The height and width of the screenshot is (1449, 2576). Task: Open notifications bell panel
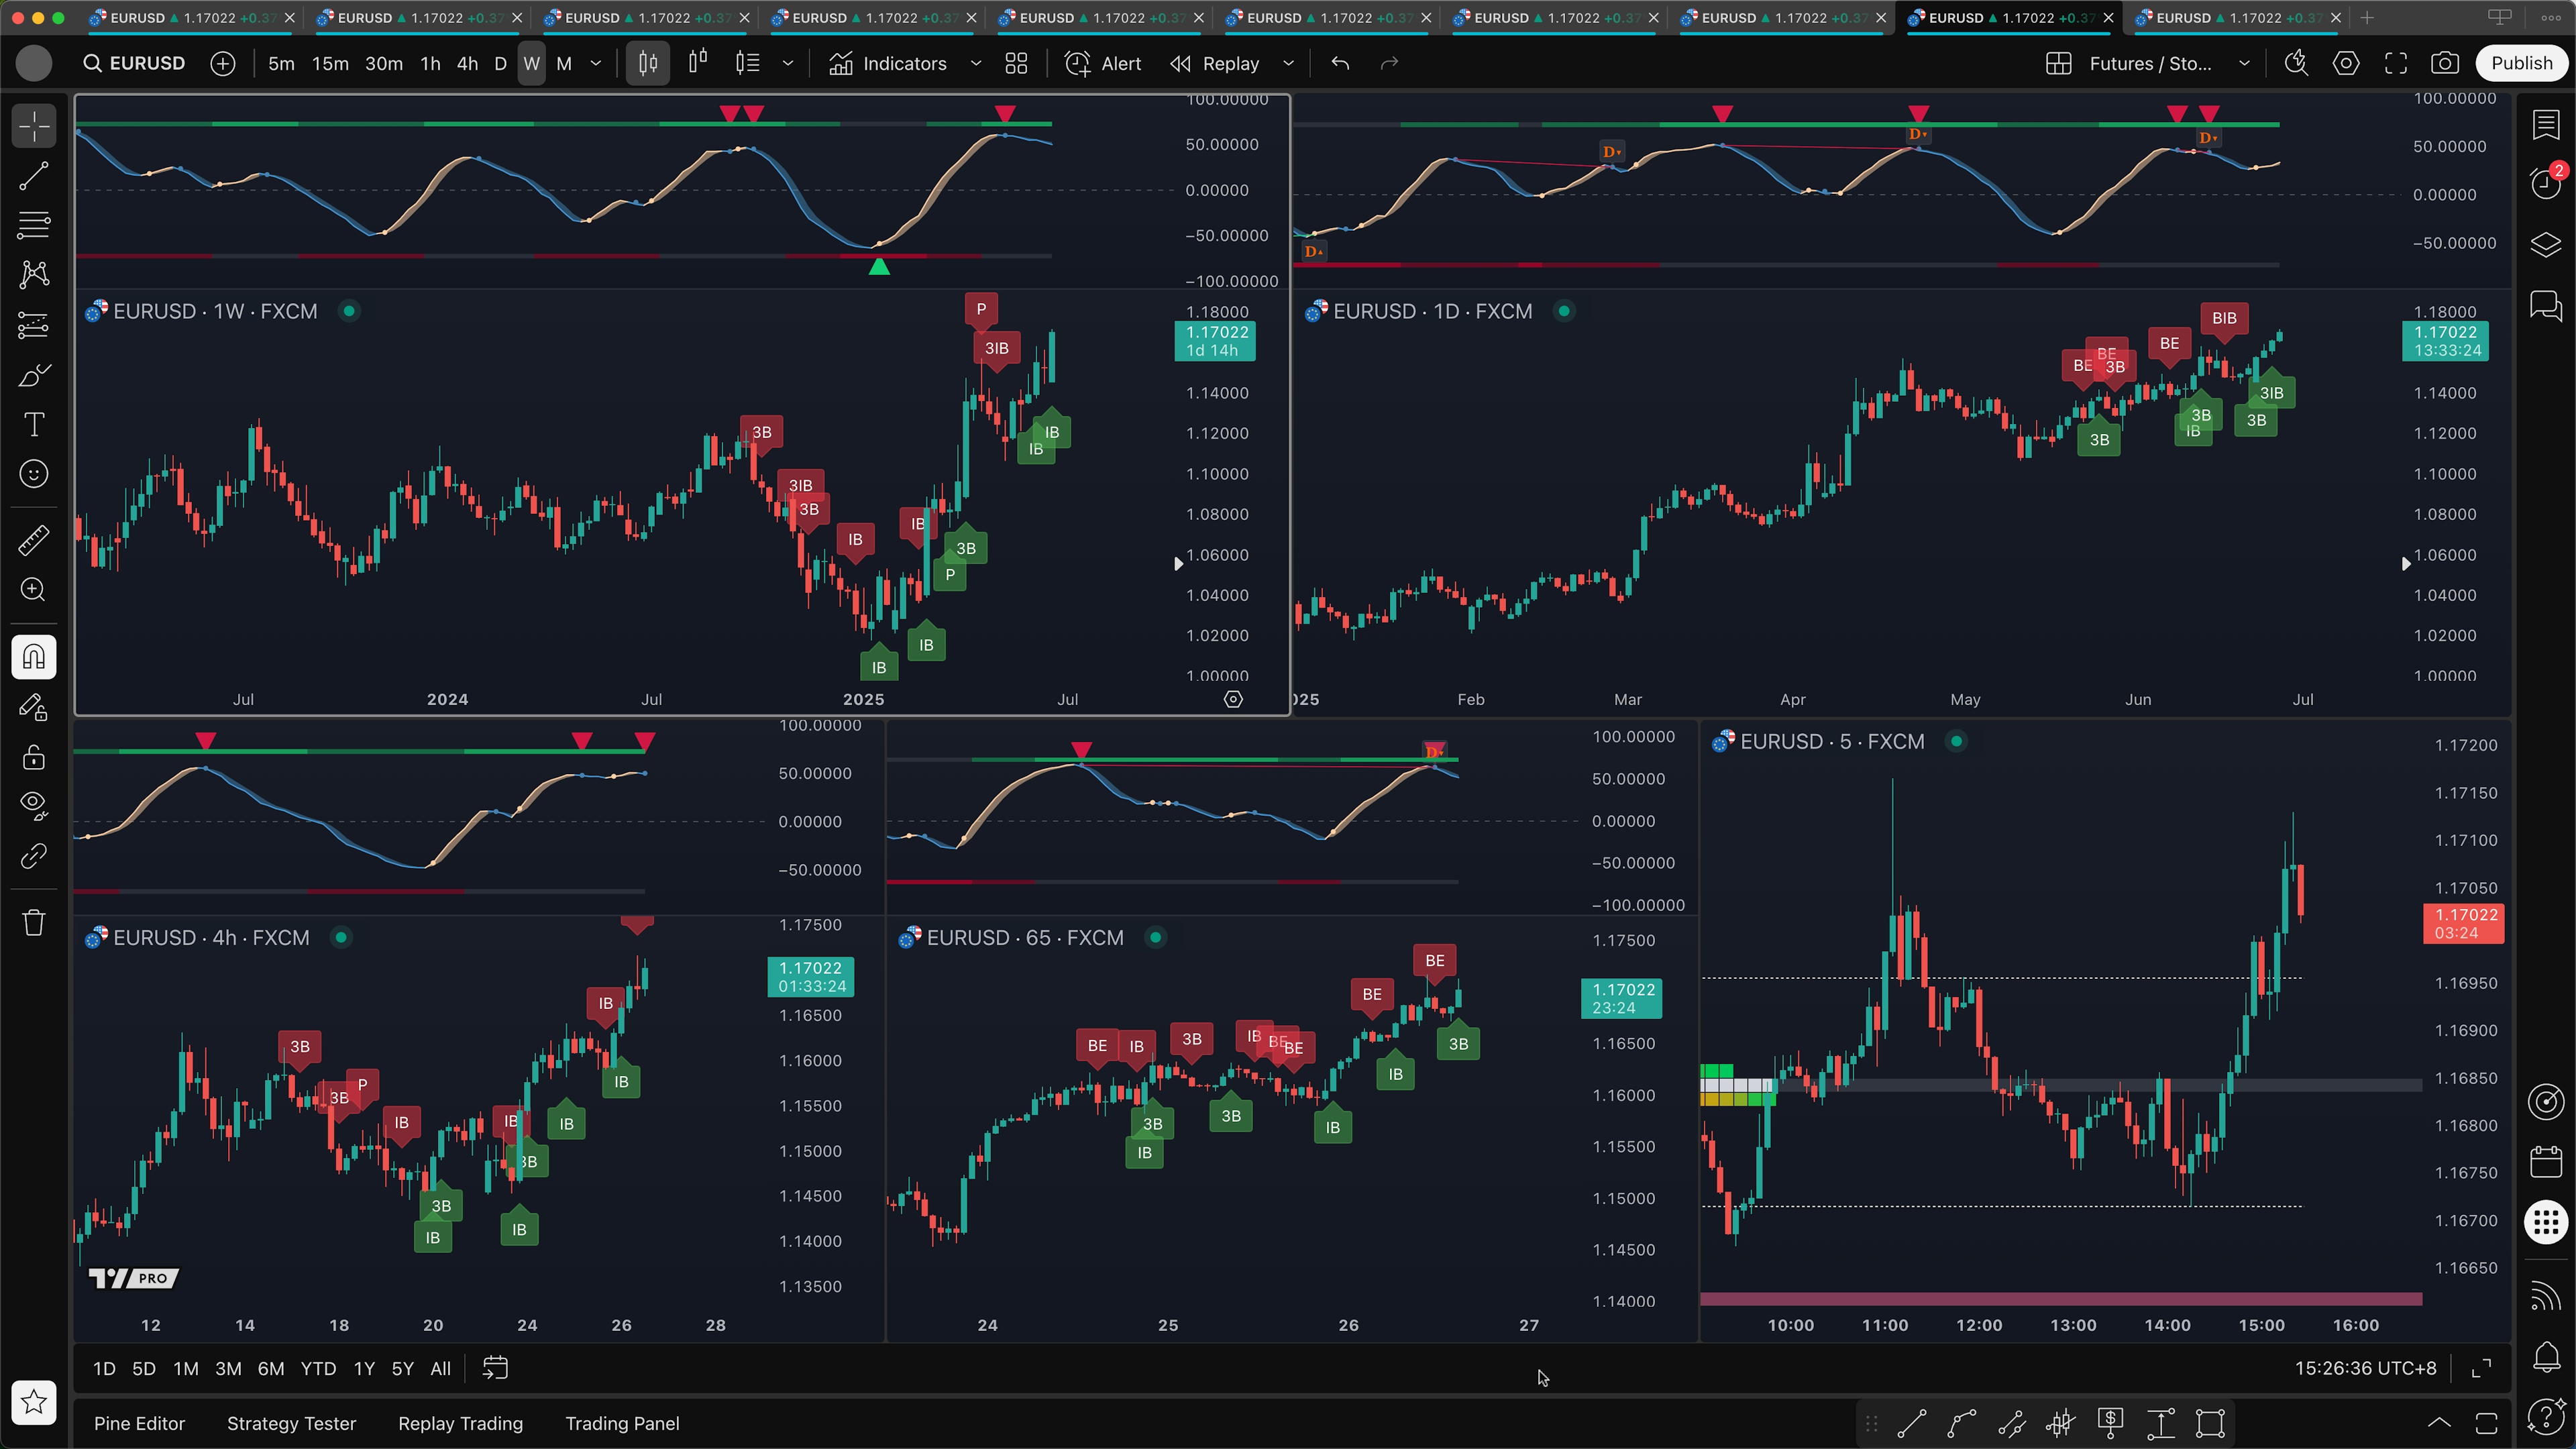point(2546,1356)
